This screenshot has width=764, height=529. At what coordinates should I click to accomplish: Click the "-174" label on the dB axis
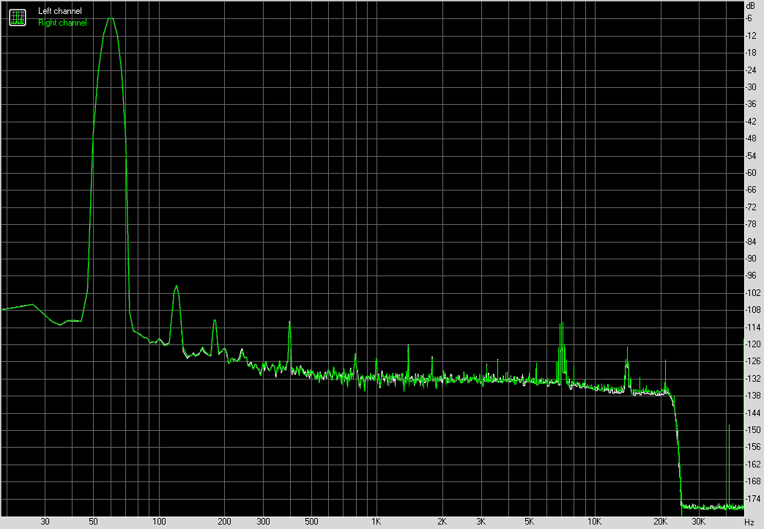(753, 499)
